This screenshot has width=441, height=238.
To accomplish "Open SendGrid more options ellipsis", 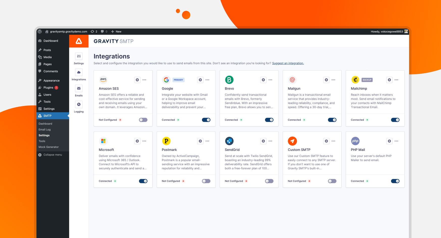I will click(x=270, y=141).
